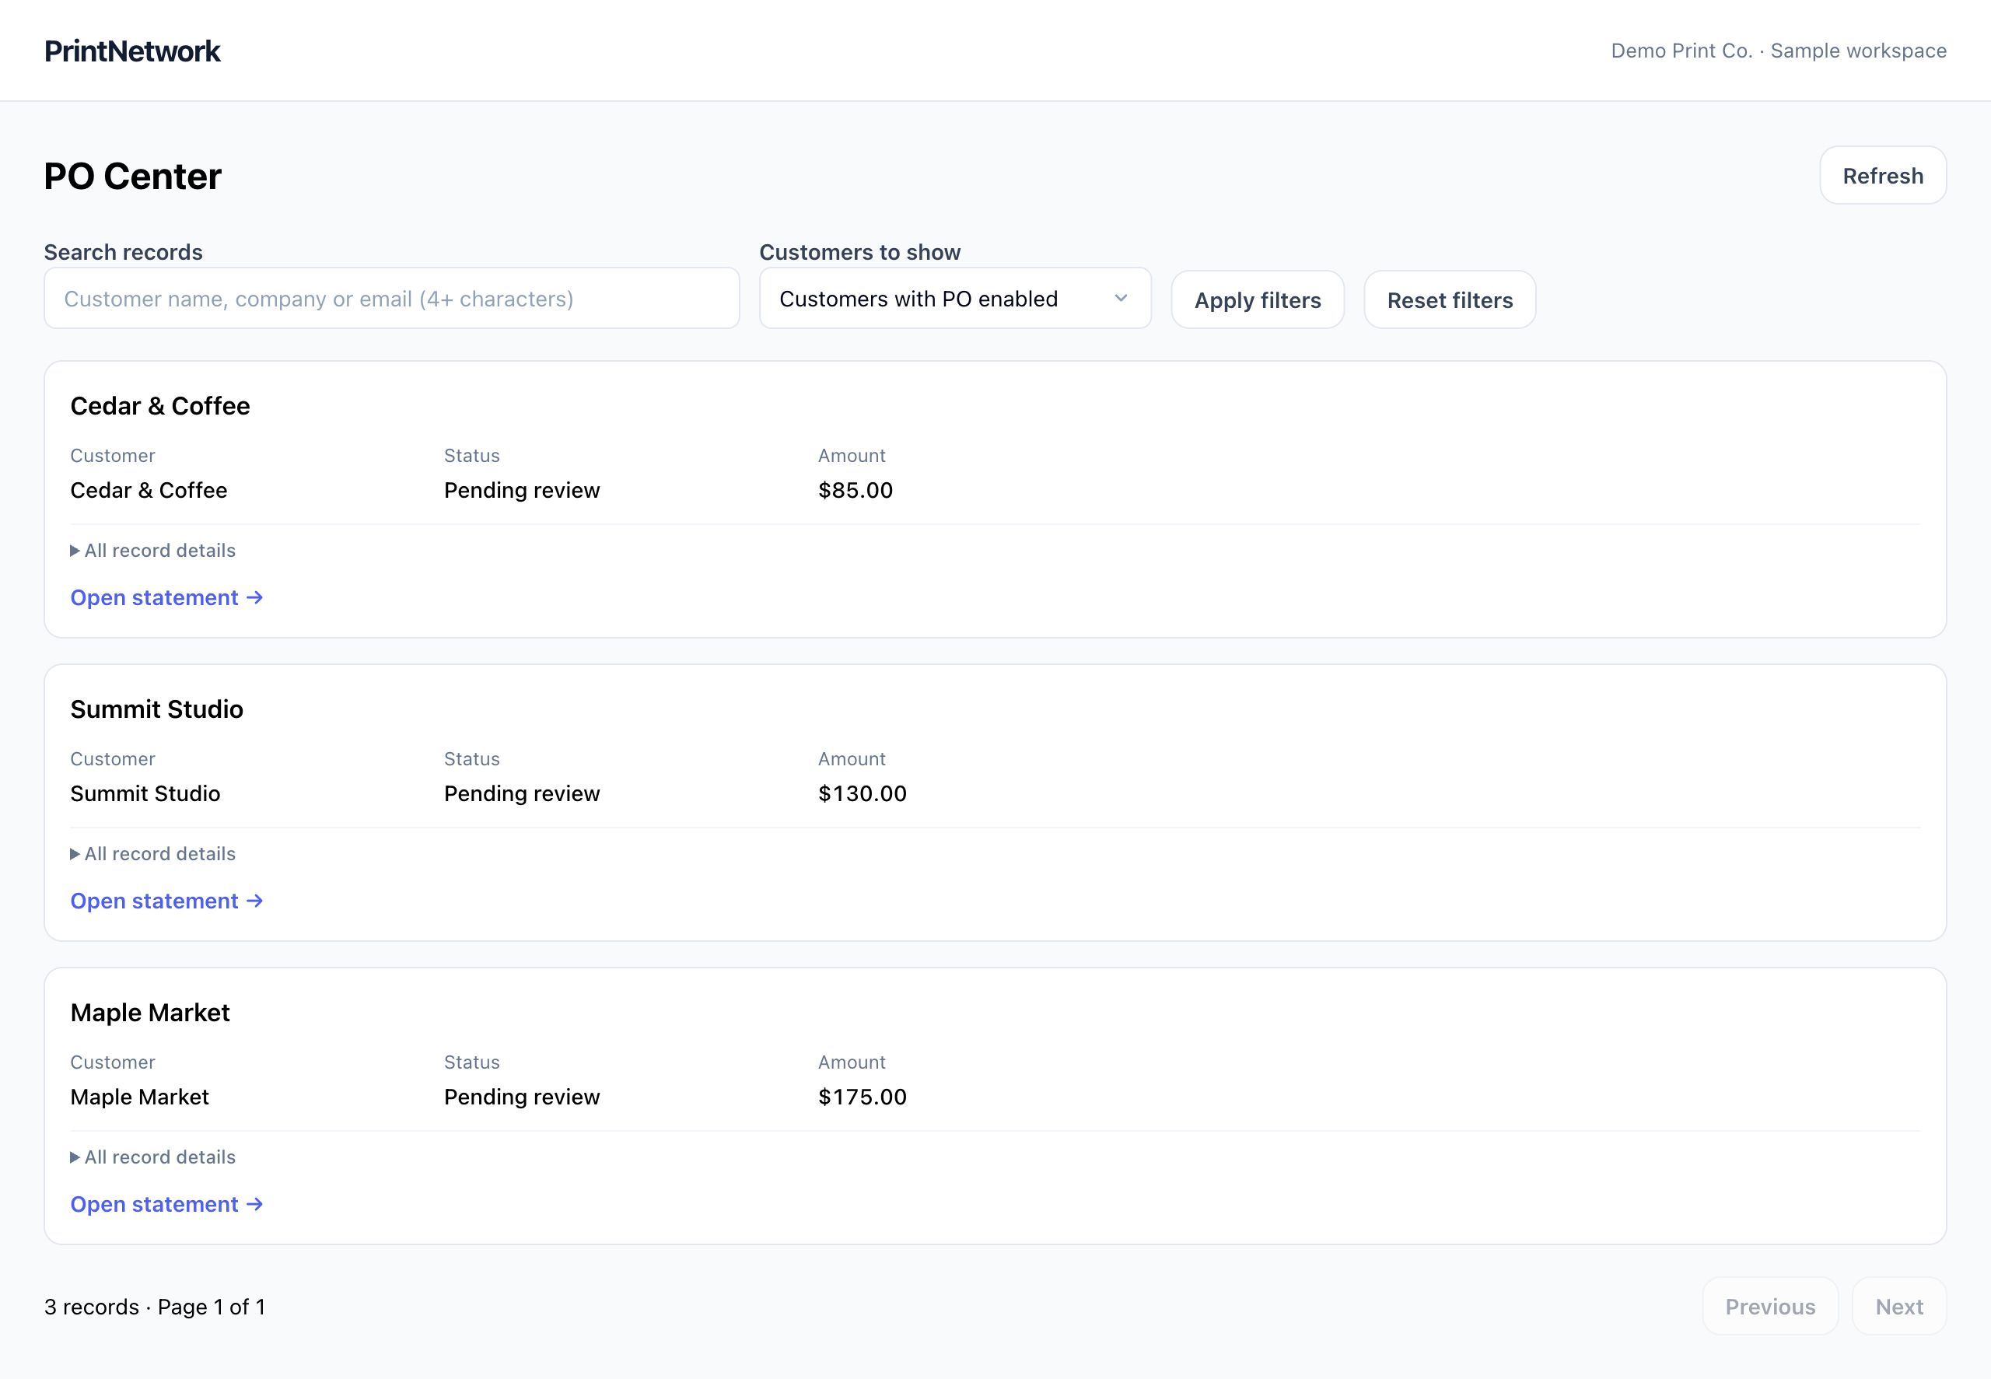Click Pending review status for Summit Studio
1991x1379 pixels.
point(522,794)
